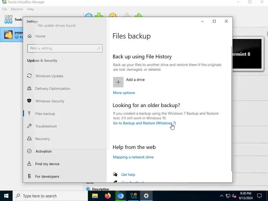Click the Windows Update sync icon

click(29, 76)
